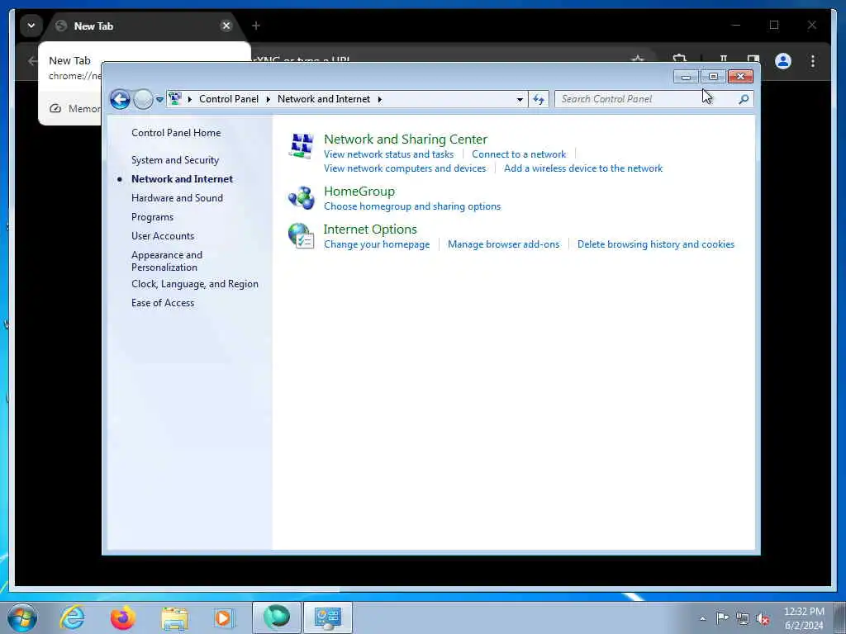Click the Control Panel breadcrumb
This screenshot has width=846, height=634.
coord(229,99)
